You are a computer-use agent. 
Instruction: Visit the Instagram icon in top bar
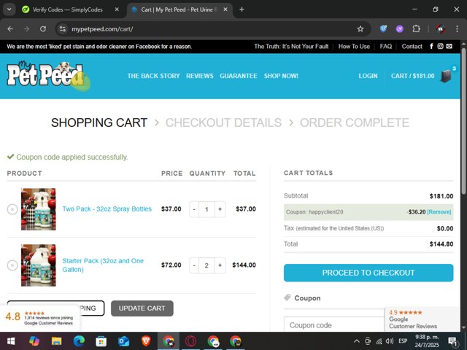click(440, 46)
